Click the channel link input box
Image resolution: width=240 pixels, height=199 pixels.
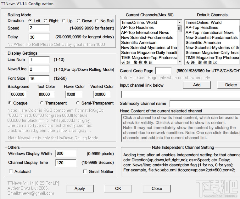(181, 94)
